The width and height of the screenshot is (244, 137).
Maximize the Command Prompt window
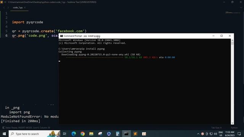pos(222,36)
